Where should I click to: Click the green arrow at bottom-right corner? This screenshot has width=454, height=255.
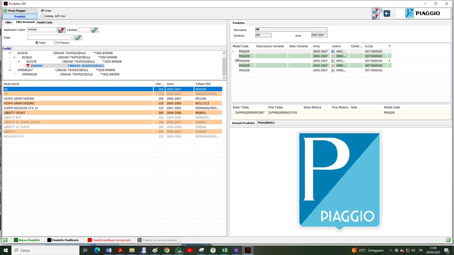point(448,240)
